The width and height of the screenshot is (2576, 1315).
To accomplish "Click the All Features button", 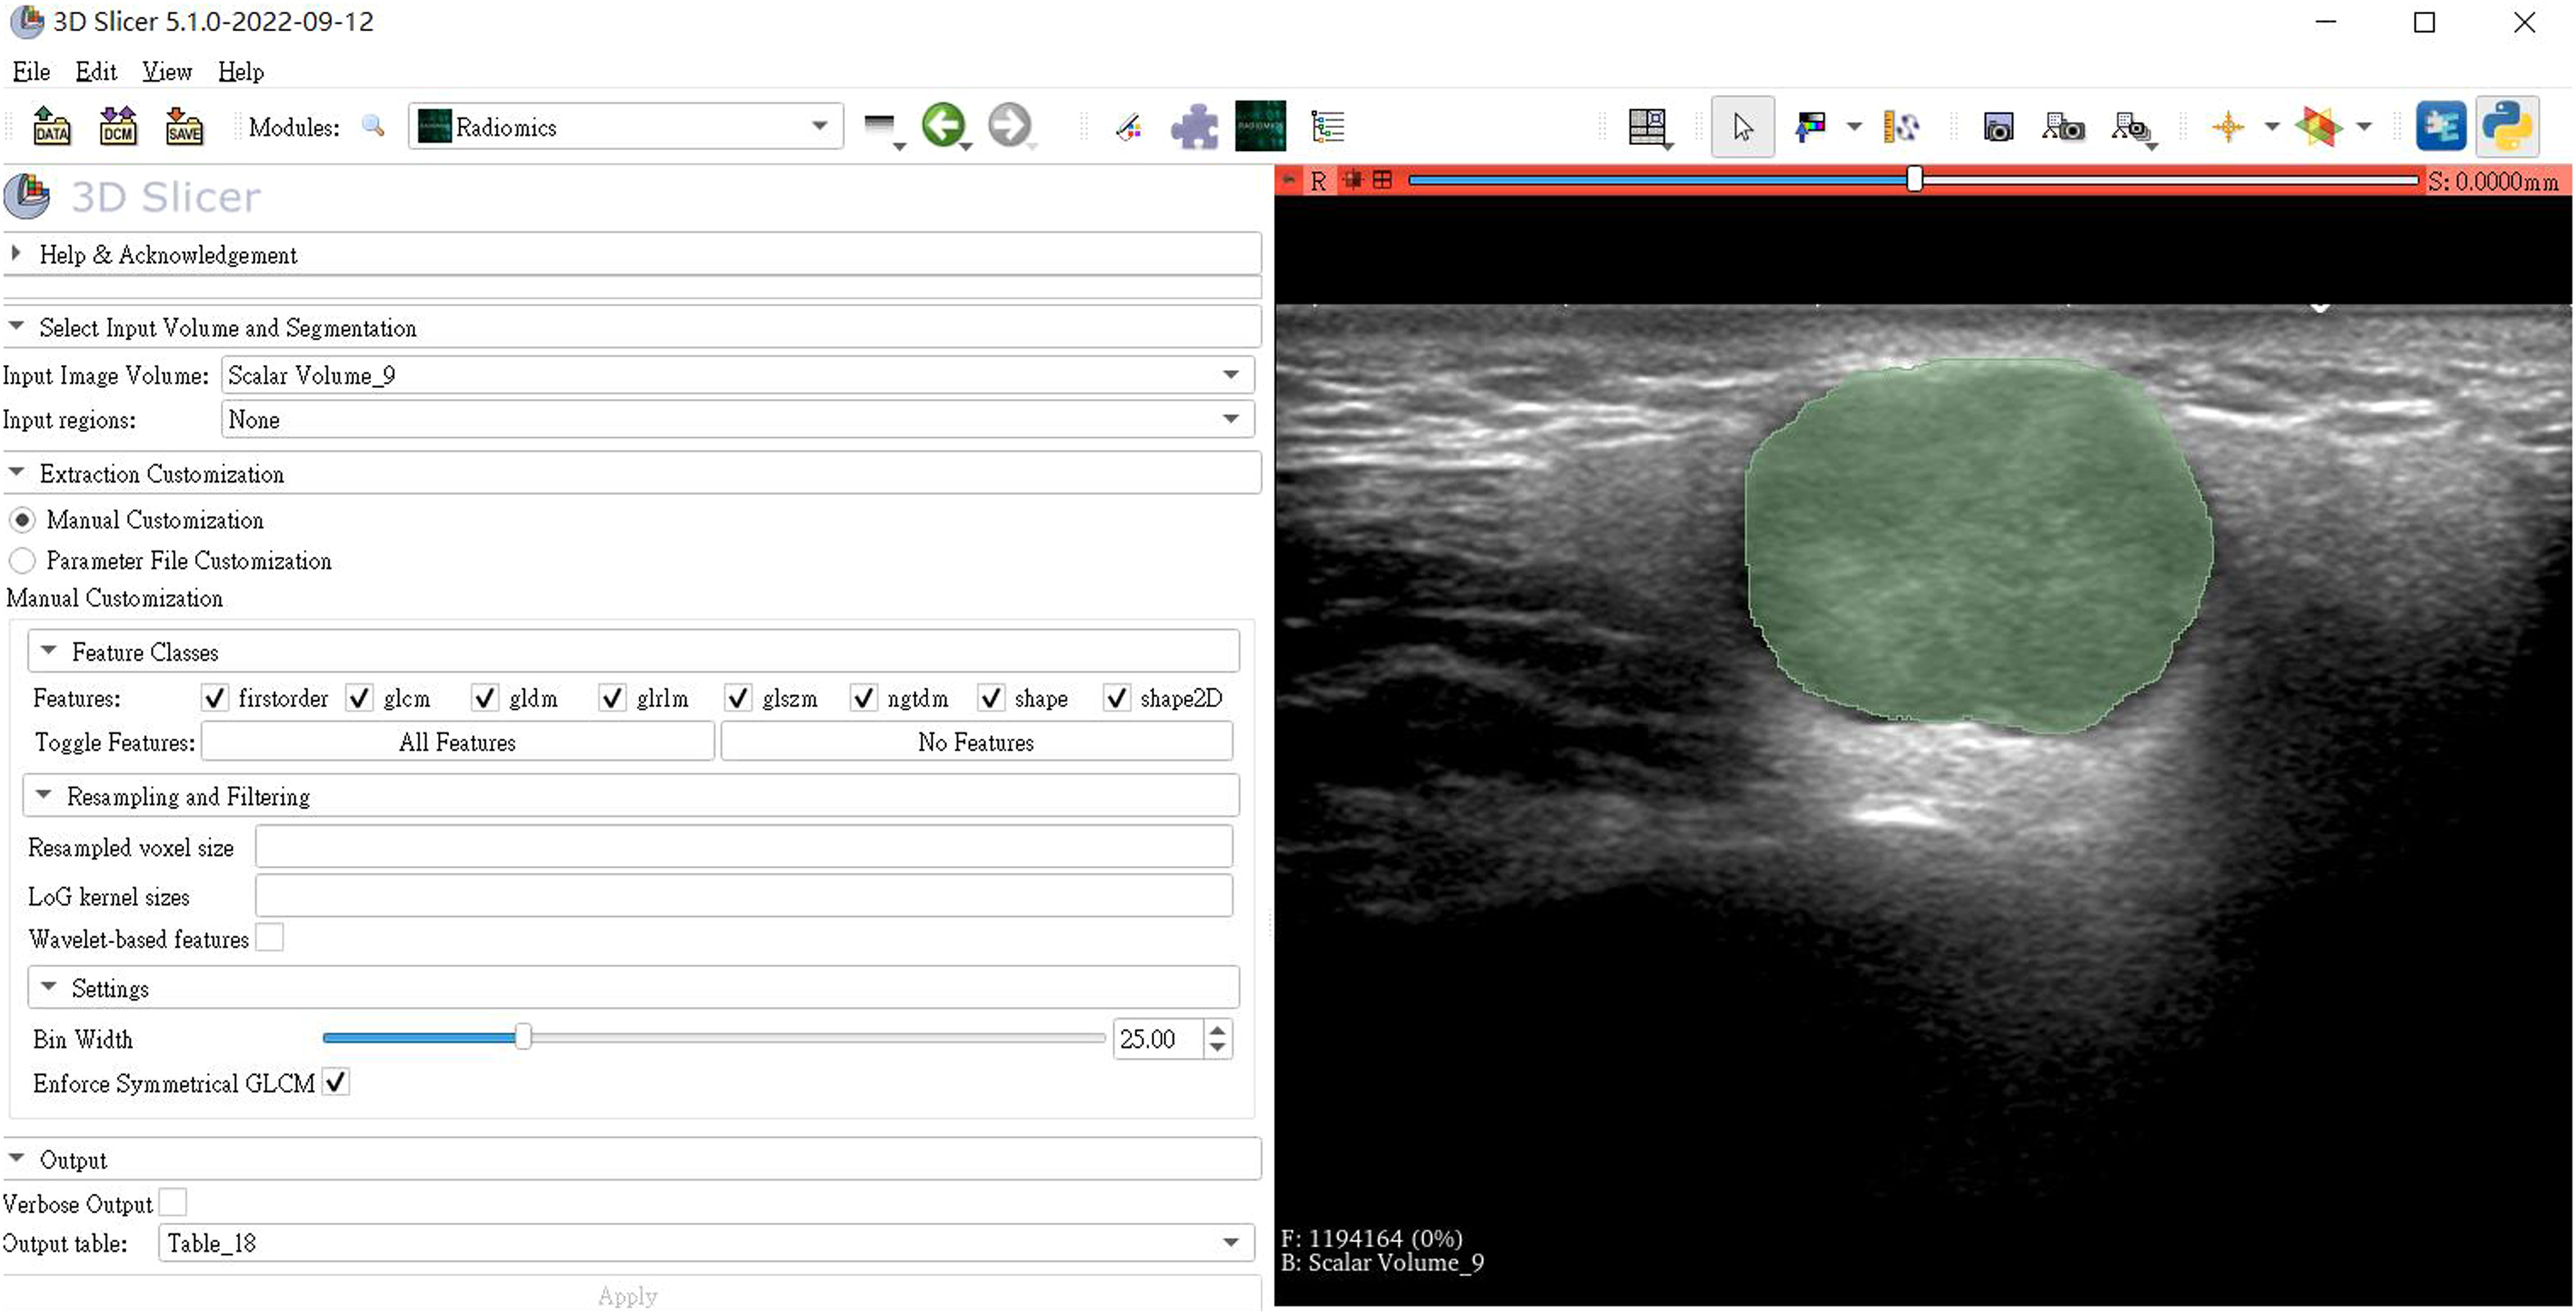I will click(x=458, y=742).
